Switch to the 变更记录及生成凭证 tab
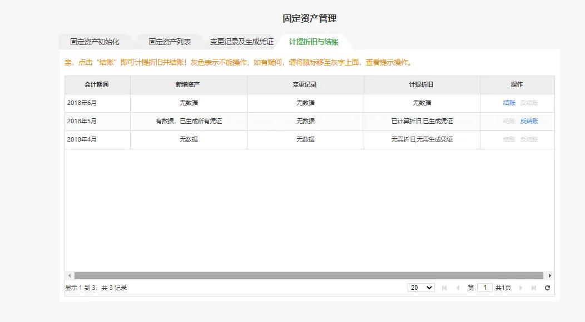 tap(241, 41)
